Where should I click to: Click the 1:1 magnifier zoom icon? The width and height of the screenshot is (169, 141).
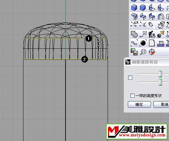(x=143, y=52)
